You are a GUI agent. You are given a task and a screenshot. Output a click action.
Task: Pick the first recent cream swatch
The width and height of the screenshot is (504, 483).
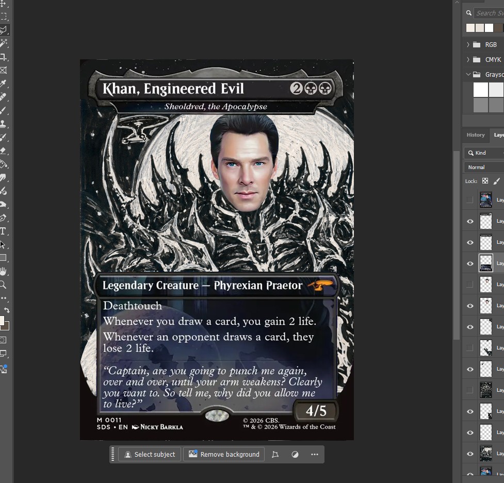pyautogui.click(x=470, y=28)
